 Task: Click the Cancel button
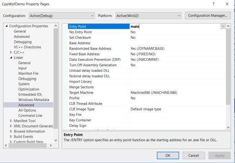(194, 155)
